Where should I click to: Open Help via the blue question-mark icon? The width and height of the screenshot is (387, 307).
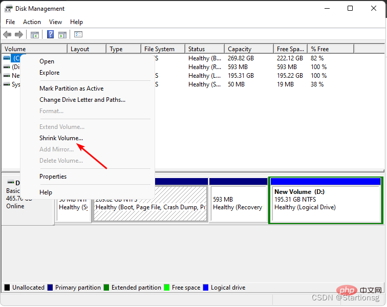pos(50,35)
